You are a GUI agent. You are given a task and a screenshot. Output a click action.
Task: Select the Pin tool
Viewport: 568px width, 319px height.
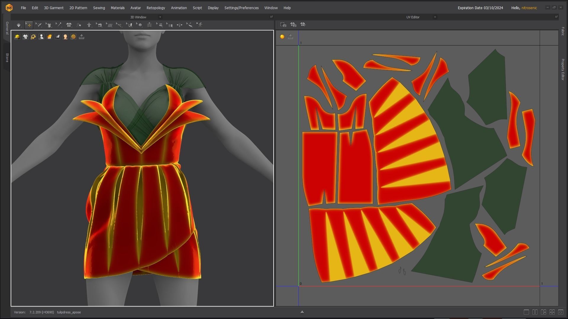coord(59,25)
